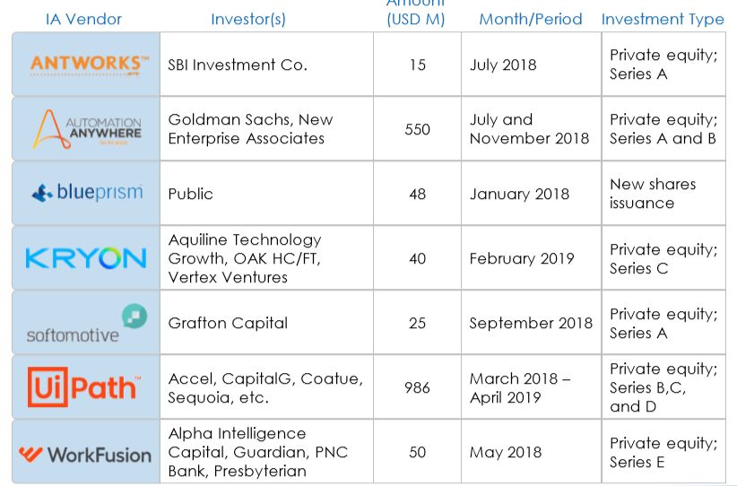The width and height of the screenshot is (737, 486).
Task: Click the Aquiline Technology Growth investor cell
Action: 245,258
